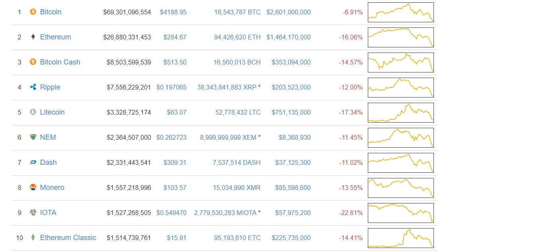Click Bitcoin price $4188.95

click(x=173, y=12)
